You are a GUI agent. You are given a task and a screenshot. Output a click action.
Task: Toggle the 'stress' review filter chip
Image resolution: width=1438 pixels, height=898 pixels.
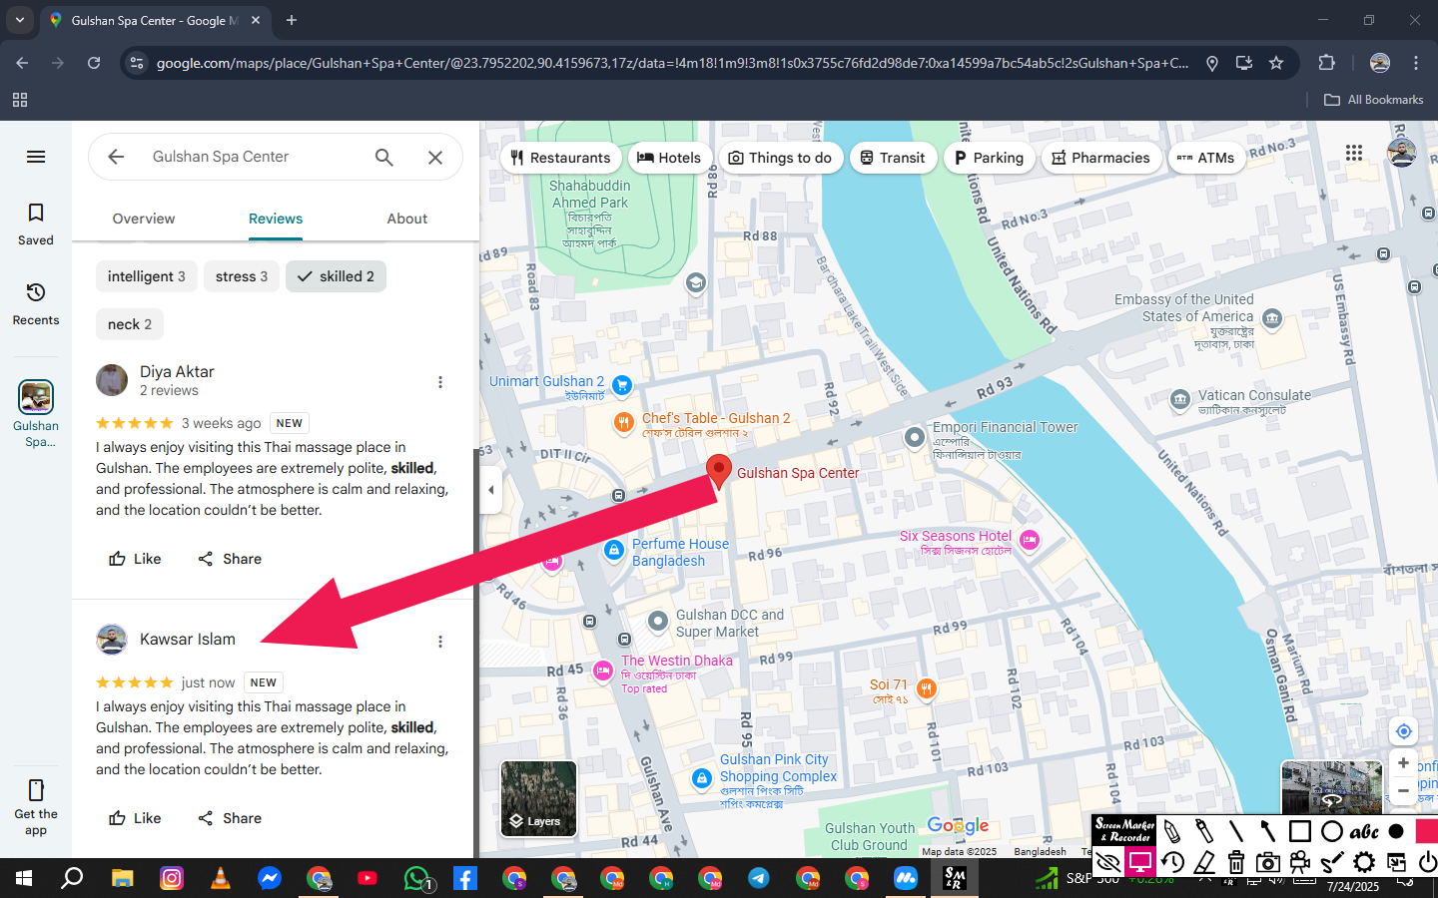point(241,276)
